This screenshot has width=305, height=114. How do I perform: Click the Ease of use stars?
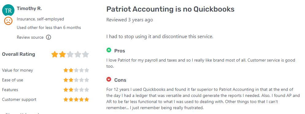coord(76,80)
